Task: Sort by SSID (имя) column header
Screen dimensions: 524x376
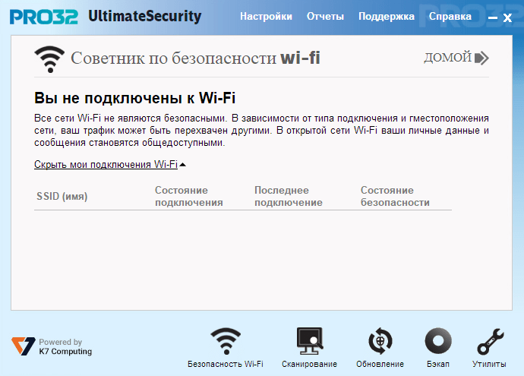Action: tap(62, 196)
